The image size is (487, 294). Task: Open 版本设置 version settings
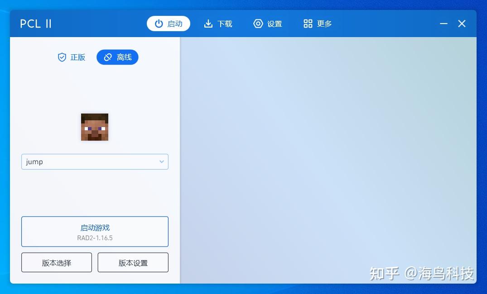[133, 262]
